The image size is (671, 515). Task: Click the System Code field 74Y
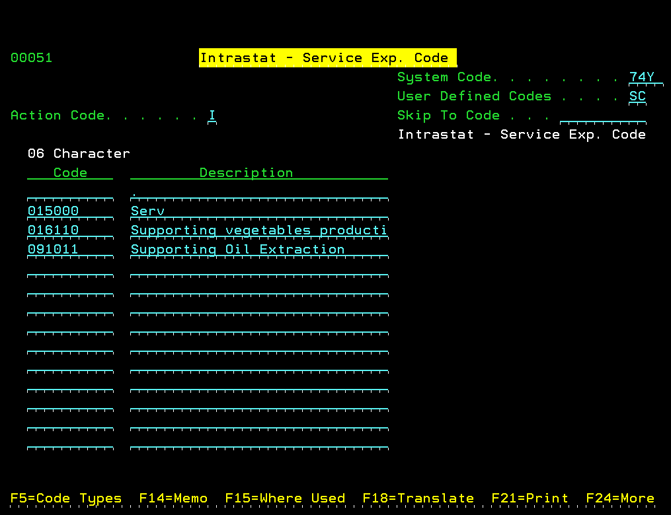click(646, 77)
